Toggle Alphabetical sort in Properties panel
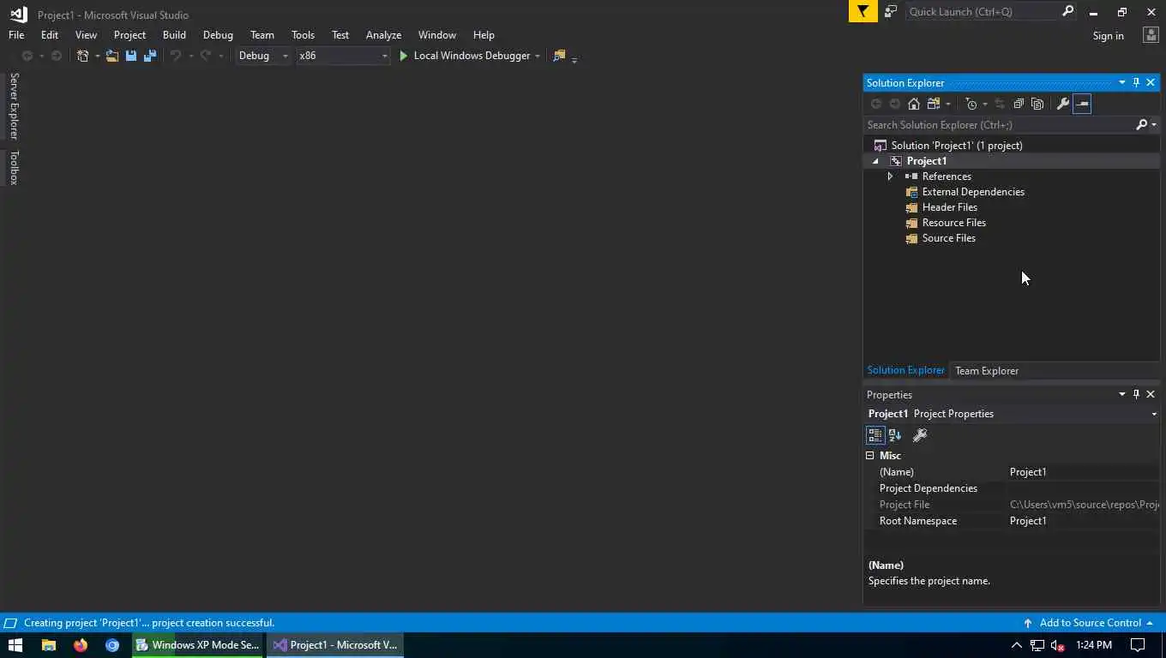This screenshot has width=1166, height=658. [x=894, y=435]
